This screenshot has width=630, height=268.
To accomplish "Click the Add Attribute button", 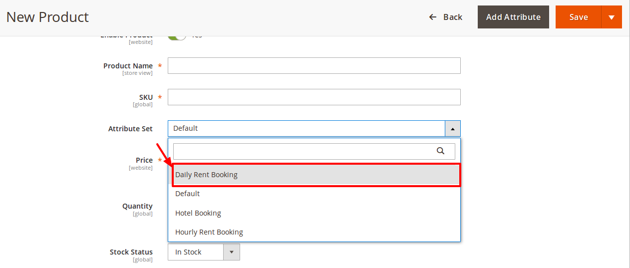I will (x=513, y=17).
